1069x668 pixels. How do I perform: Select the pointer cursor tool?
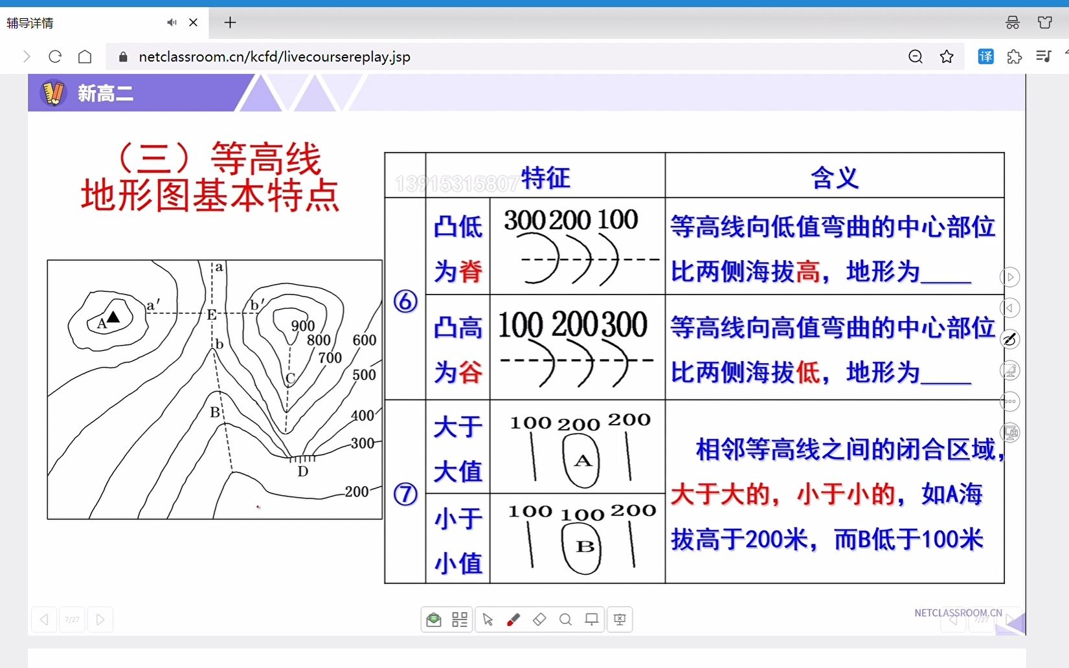(x=488, y=619)
